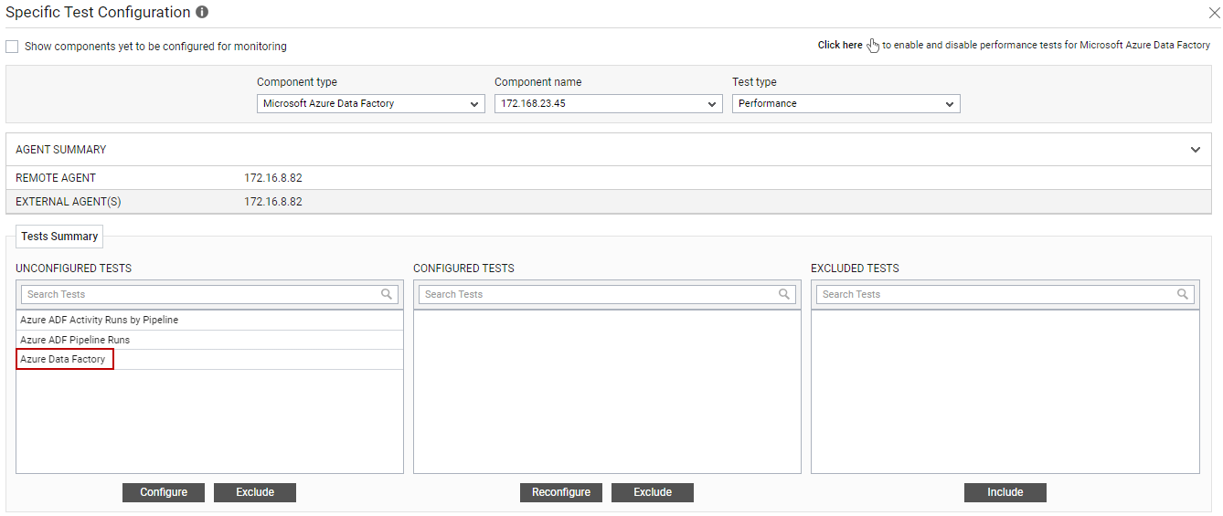This screenshot has height=516, width=1223.
Task: Open the Component type dropdown
Action: tap(371, 104)
